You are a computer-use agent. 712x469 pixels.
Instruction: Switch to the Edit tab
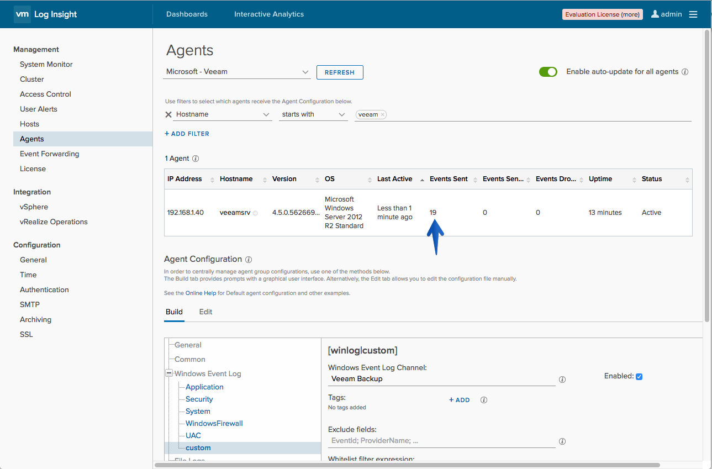[x=205, y=312]
